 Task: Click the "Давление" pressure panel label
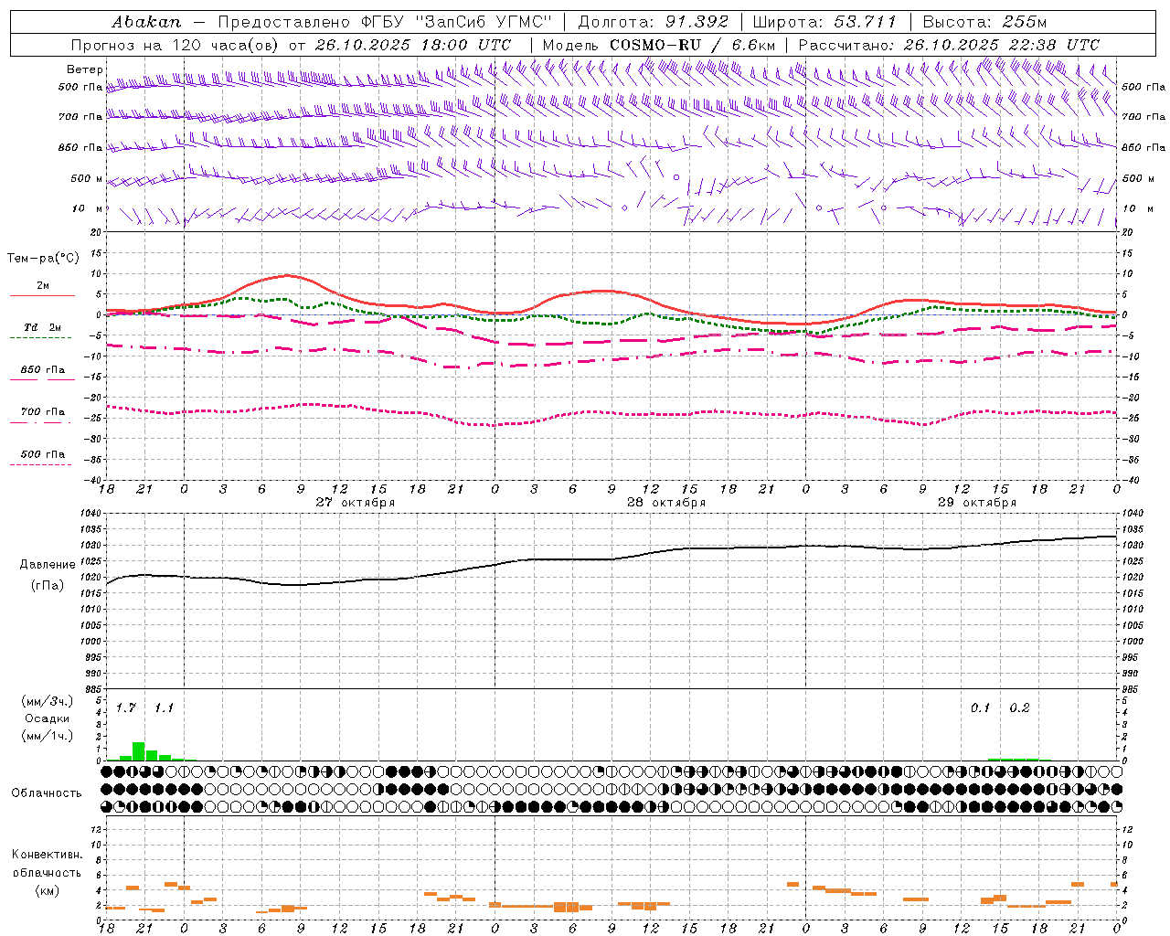pyautogui.click(x=48, y=565)
